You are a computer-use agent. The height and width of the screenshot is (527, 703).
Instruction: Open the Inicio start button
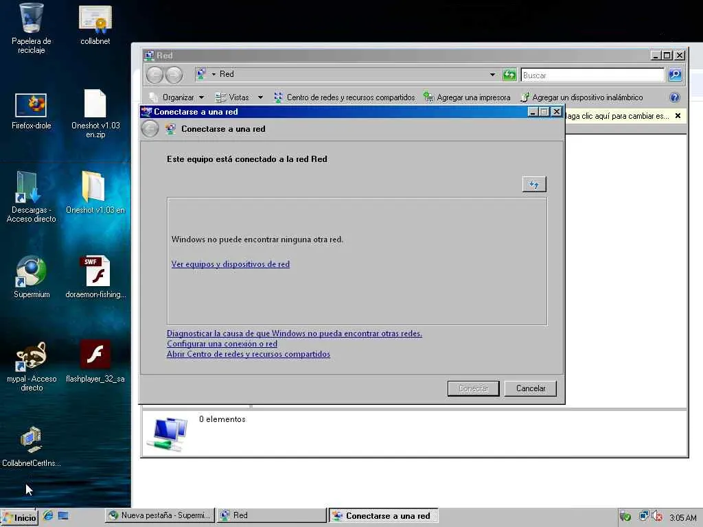click(x=19, y=517)
